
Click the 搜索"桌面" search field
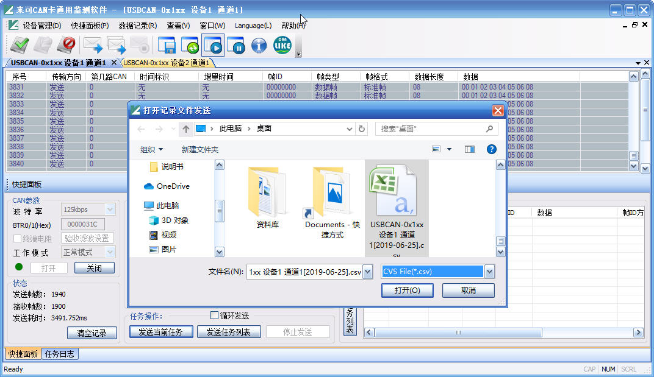(430, 129)
